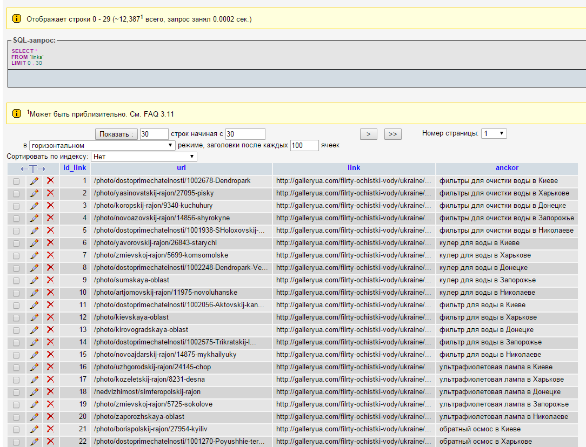Sort the table by id_link column
Image resolution: width=586 pixels, height=447 pixels.
pos(75,167)
